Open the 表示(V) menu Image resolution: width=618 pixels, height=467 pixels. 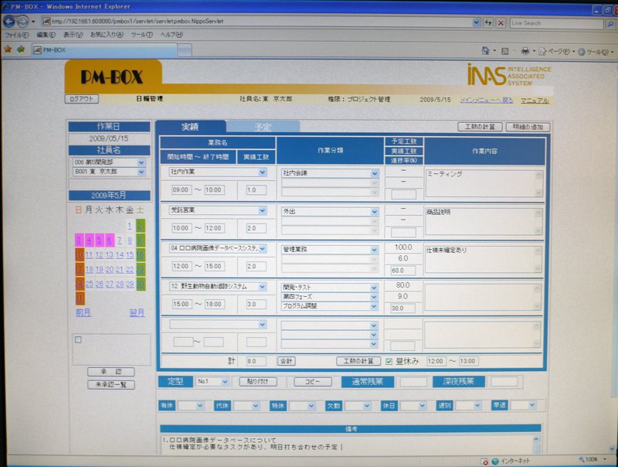pos(73,35)
